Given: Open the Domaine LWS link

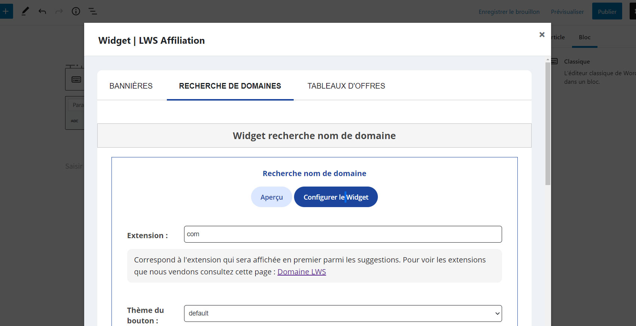Looking at the screenshot, I should 302,272.
